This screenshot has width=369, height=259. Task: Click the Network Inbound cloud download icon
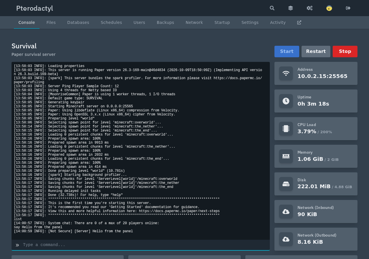pyautogui.click(x=286, y=212)
